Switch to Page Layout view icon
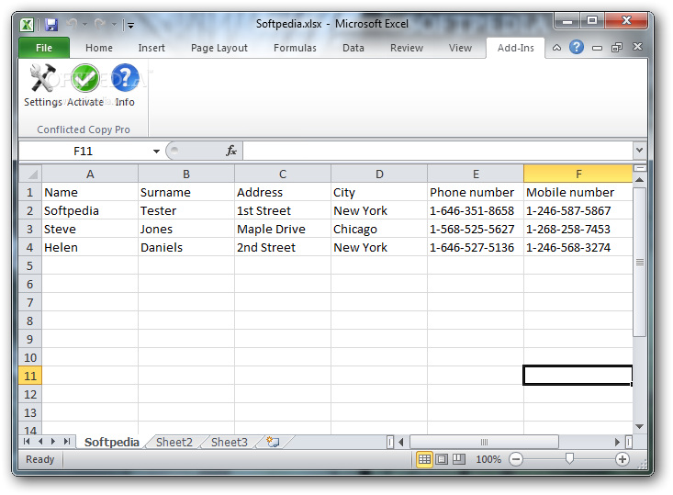Image resolution: width=673 pixels, height=495 pixels. tap(442, 459)
